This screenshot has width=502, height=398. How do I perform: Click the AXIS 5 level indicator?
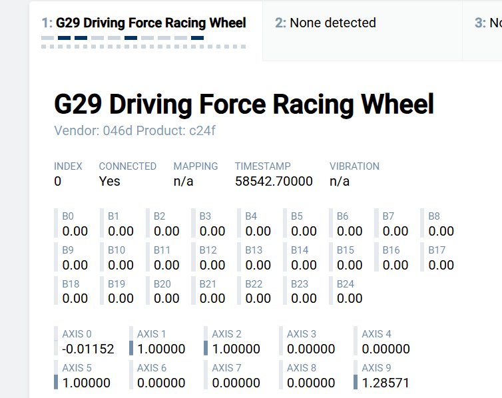click(x=57, y=381)
